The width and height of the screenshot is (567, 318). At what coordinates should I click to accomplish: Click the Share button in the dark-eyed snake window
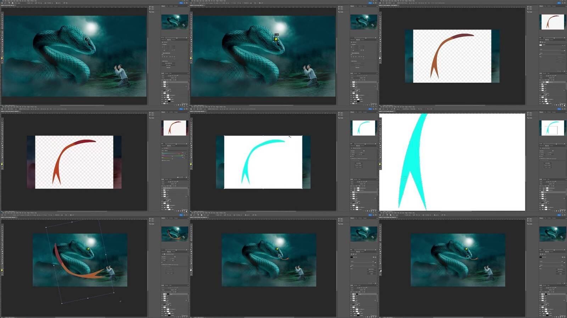(x=181, y=3)
